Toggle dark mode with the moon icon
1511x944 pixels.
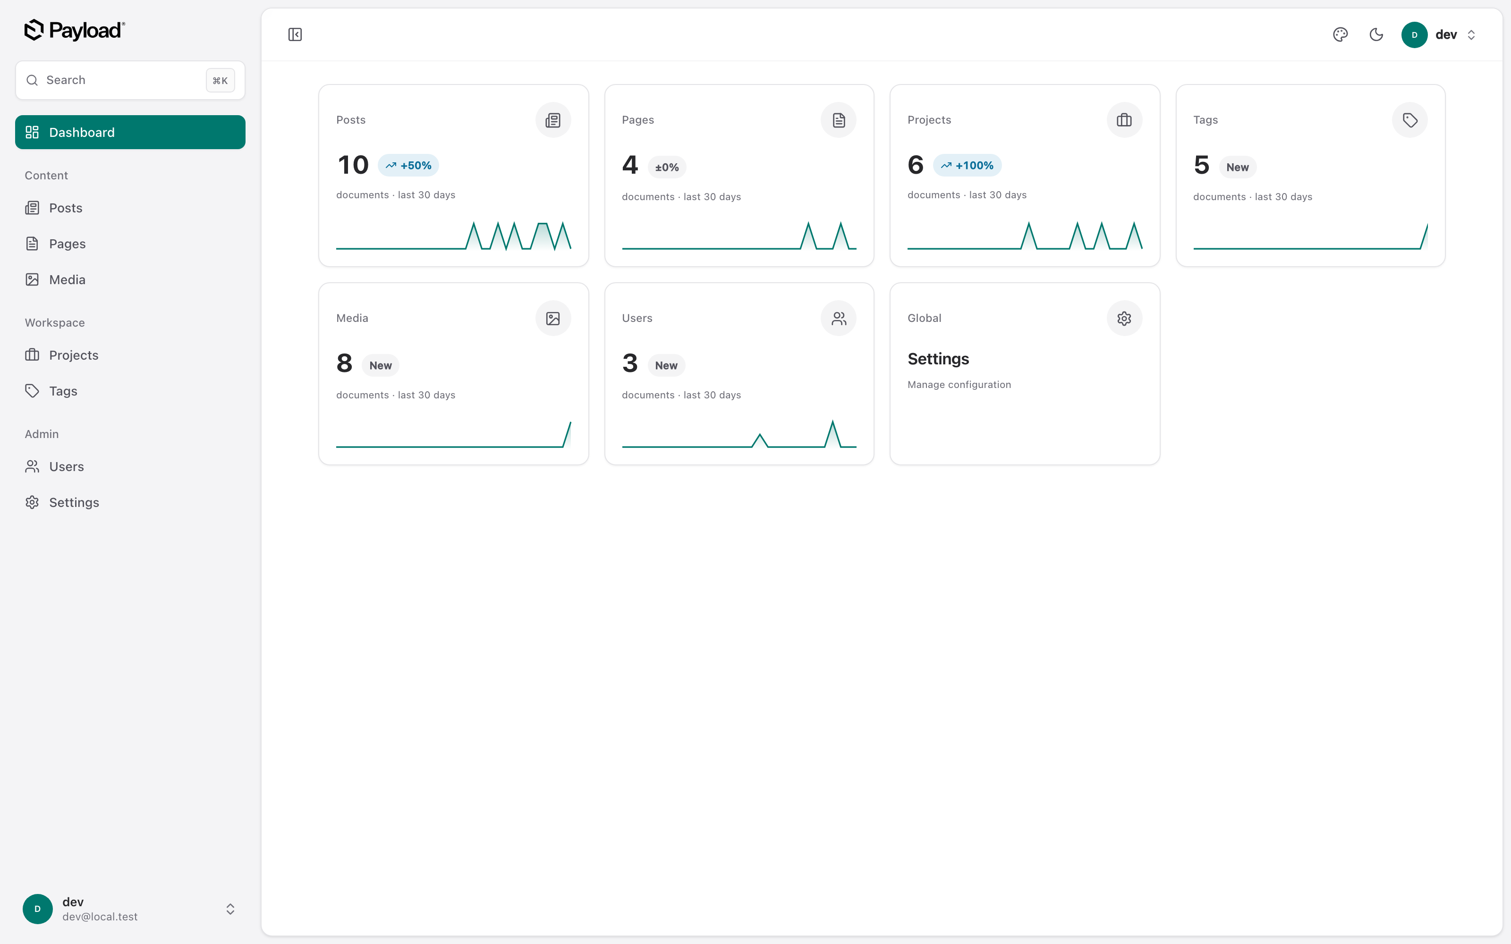[x=1376, y=34]
